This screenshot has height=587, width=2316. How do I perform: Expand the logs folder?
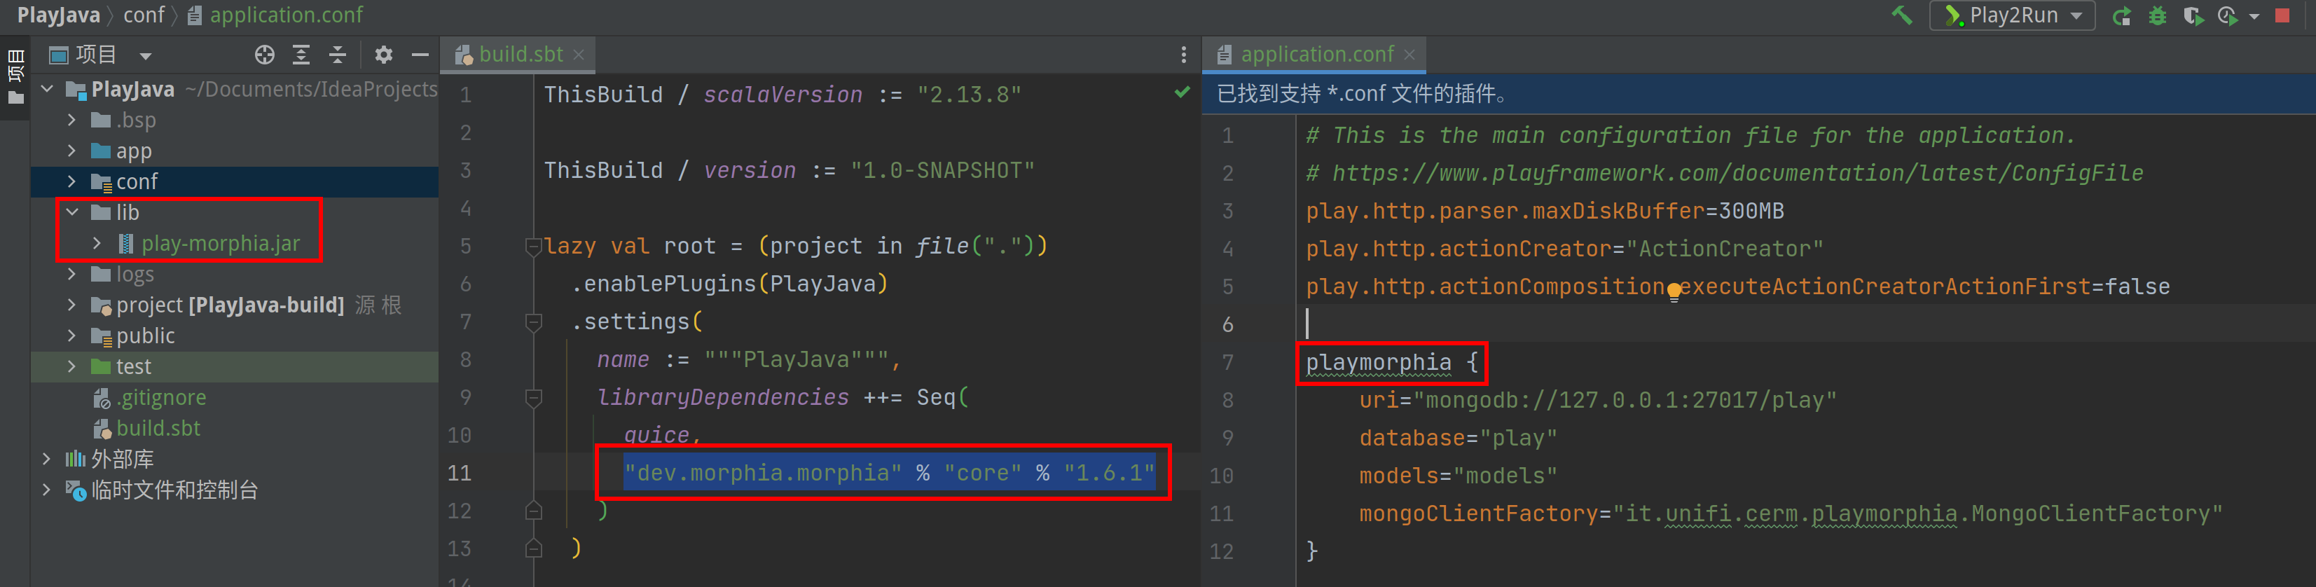72,274
